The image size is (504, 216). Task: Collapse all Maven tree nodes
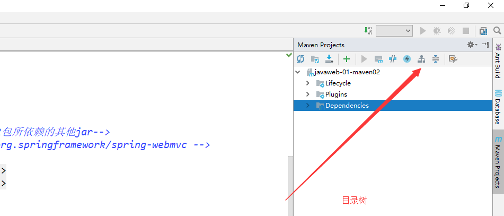coord(436,59)
